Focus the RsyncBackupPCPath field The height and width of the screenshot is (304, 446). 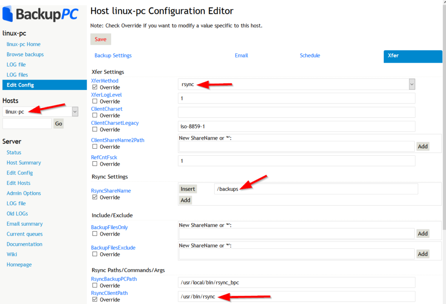[x=296, y=282]
